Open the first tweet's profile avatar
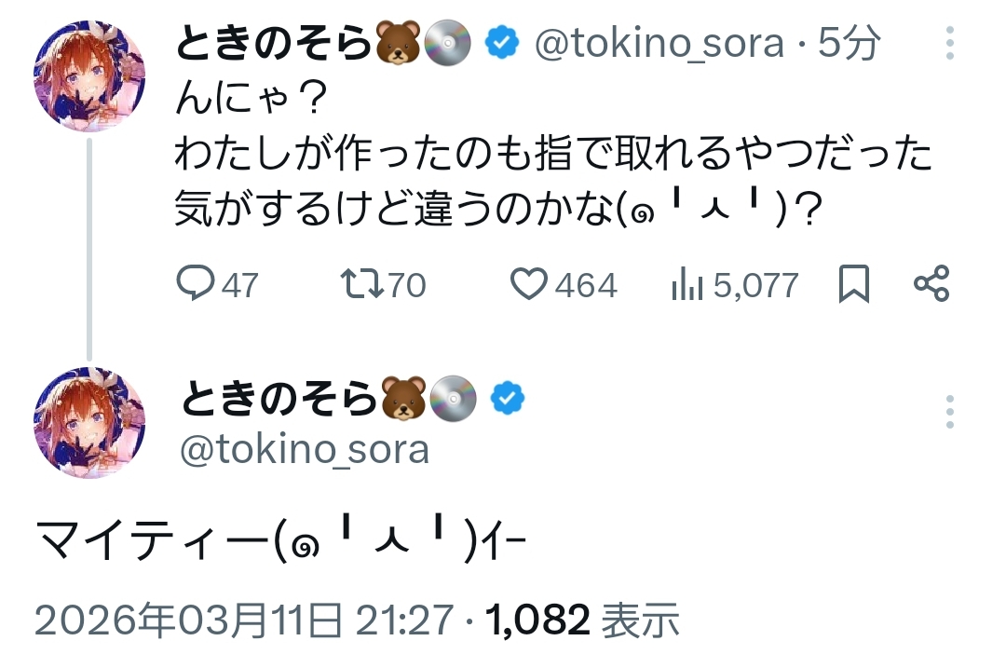The width and height of the screenshot is (1006, 668). (89, 76)
